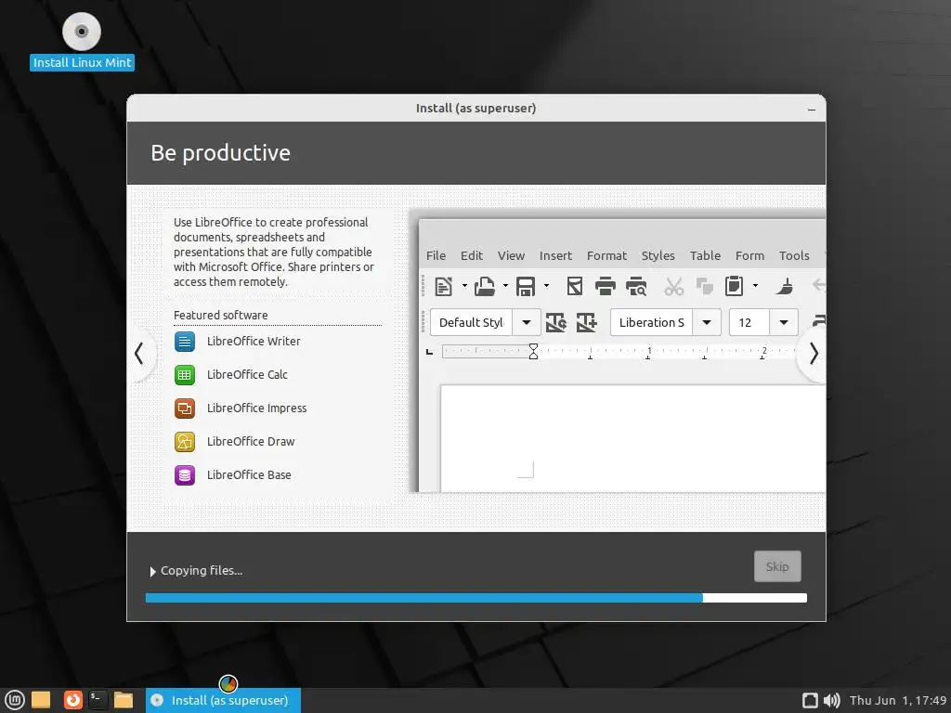
Task: Open the Save dropdown arrow
Action: coord(546,286)
